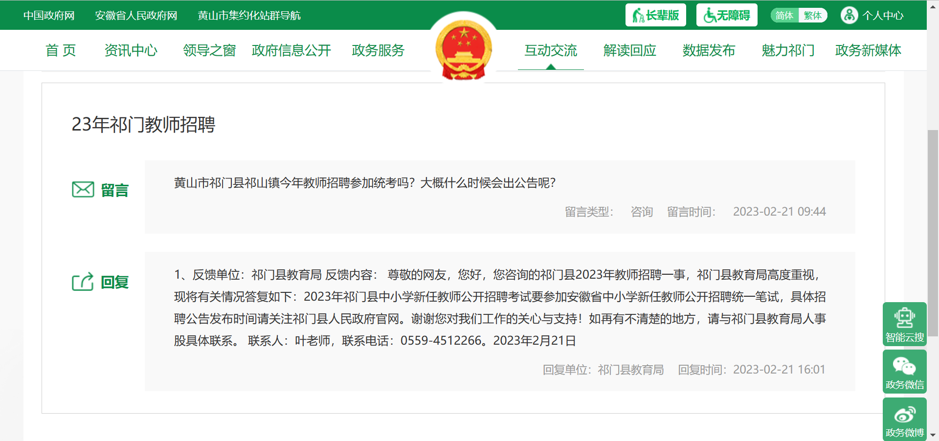Open the 政务服务 menu item
Screen dimensions: 939x441
[x=378, y=50]
